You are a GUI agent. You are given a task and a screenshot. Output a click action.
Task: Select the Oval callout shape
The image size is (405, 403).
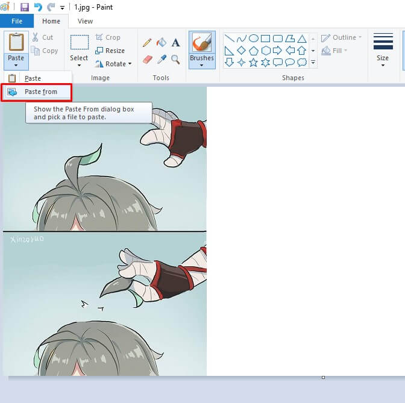(x=290, y=62)
